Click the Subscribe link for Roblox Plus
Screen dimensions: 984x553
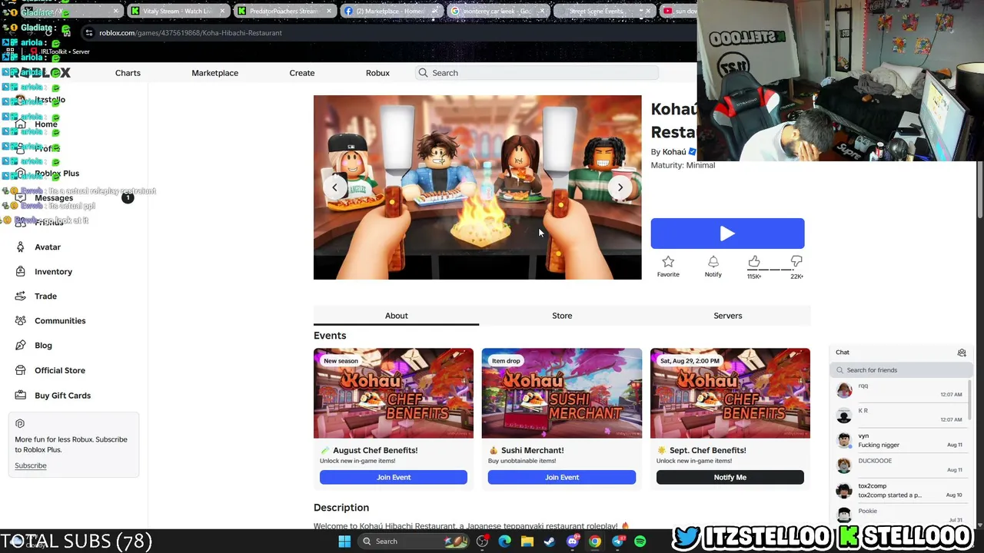(x=31, y=465)
